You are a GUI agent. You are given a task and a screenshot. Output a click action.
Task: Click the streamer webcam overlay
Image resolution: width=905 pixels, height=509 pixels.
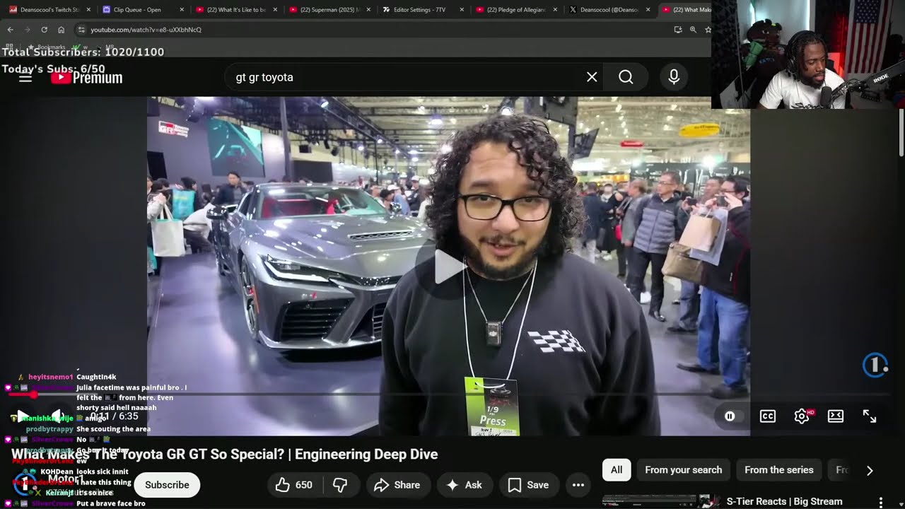click(x=808, y=54)
